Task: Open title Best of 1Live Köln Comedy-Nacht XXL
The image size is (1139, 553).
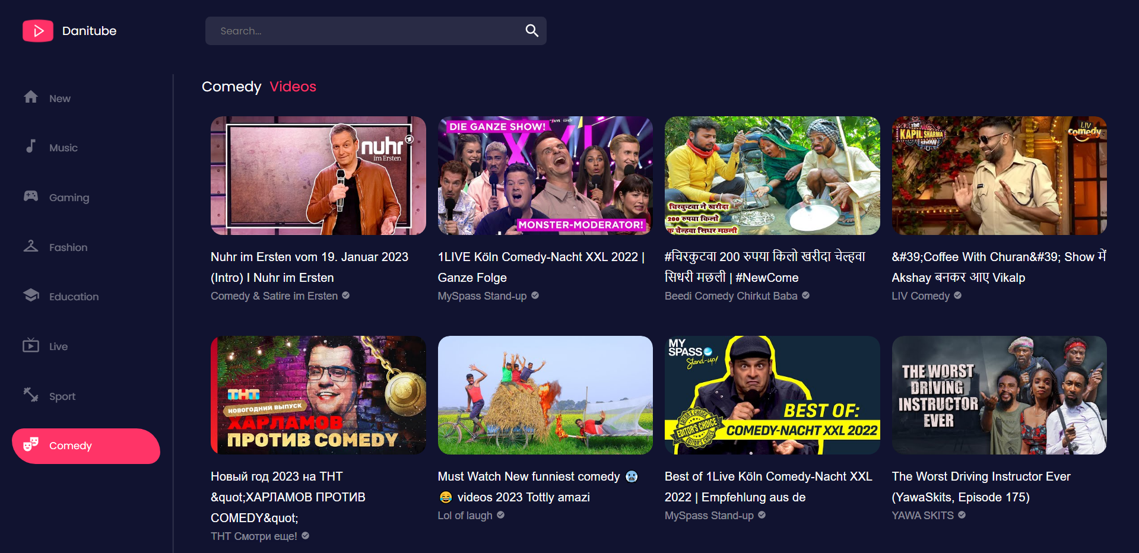Action: point(769,487)
